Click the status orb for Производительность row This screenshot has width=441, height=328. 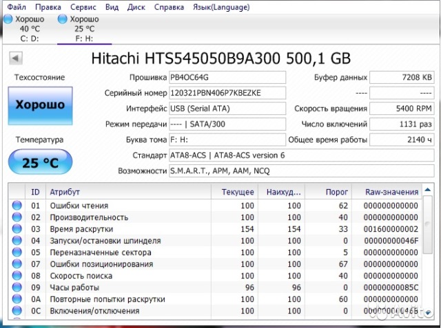[17, 217]
